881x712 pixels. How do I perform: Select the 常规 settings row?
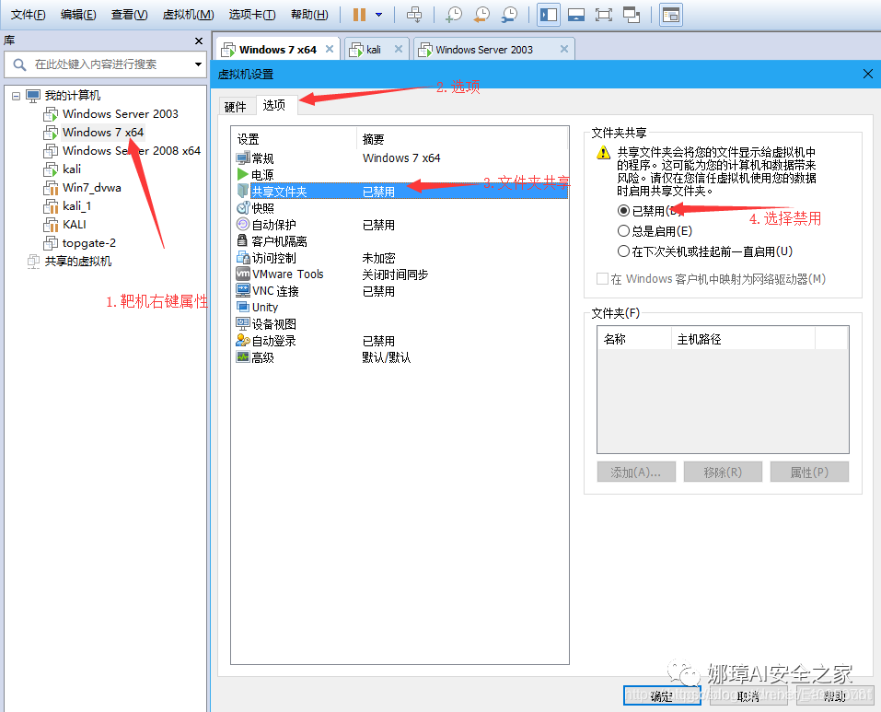[401, 158]
